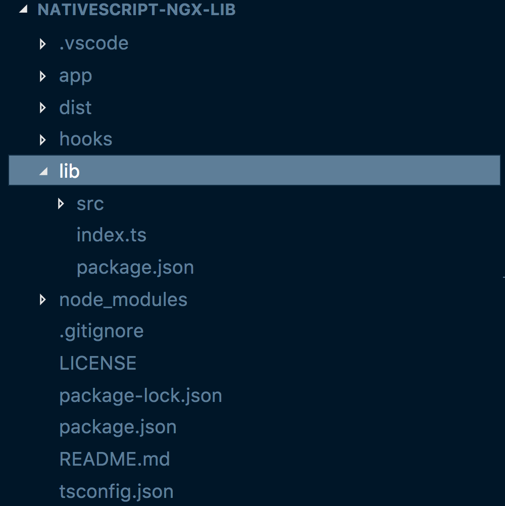505x506 pixels.
Task: Click the NATIVESCRIPT-NGX-LIB project header
Action: tap(136, 9)
